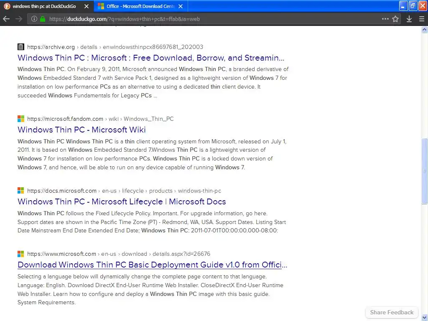Open the Microsoft Lifecycle Microsoft Docs result
Screen dimensions: 428x321
[x=122, y=201]
